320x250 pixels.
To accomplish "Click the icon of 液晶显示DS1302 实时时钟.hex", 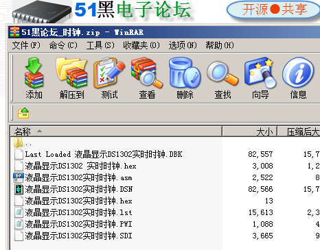I will click(19, 166).
